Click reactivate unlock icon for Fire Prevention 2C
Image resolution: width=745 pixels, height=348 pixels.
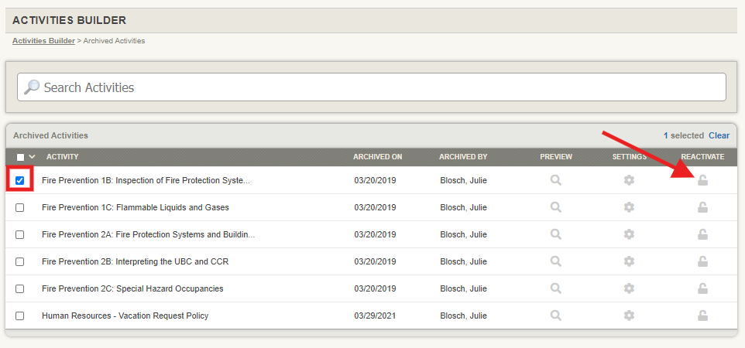[702, 288]
